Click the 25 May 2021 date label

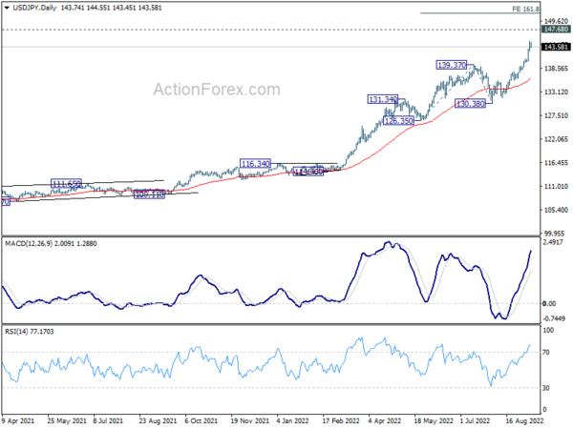(67, 420)
